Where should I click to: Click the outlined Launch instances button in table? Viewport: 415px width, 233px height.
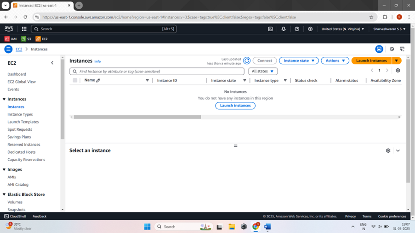pyautogui.click(x=235, y=105)
